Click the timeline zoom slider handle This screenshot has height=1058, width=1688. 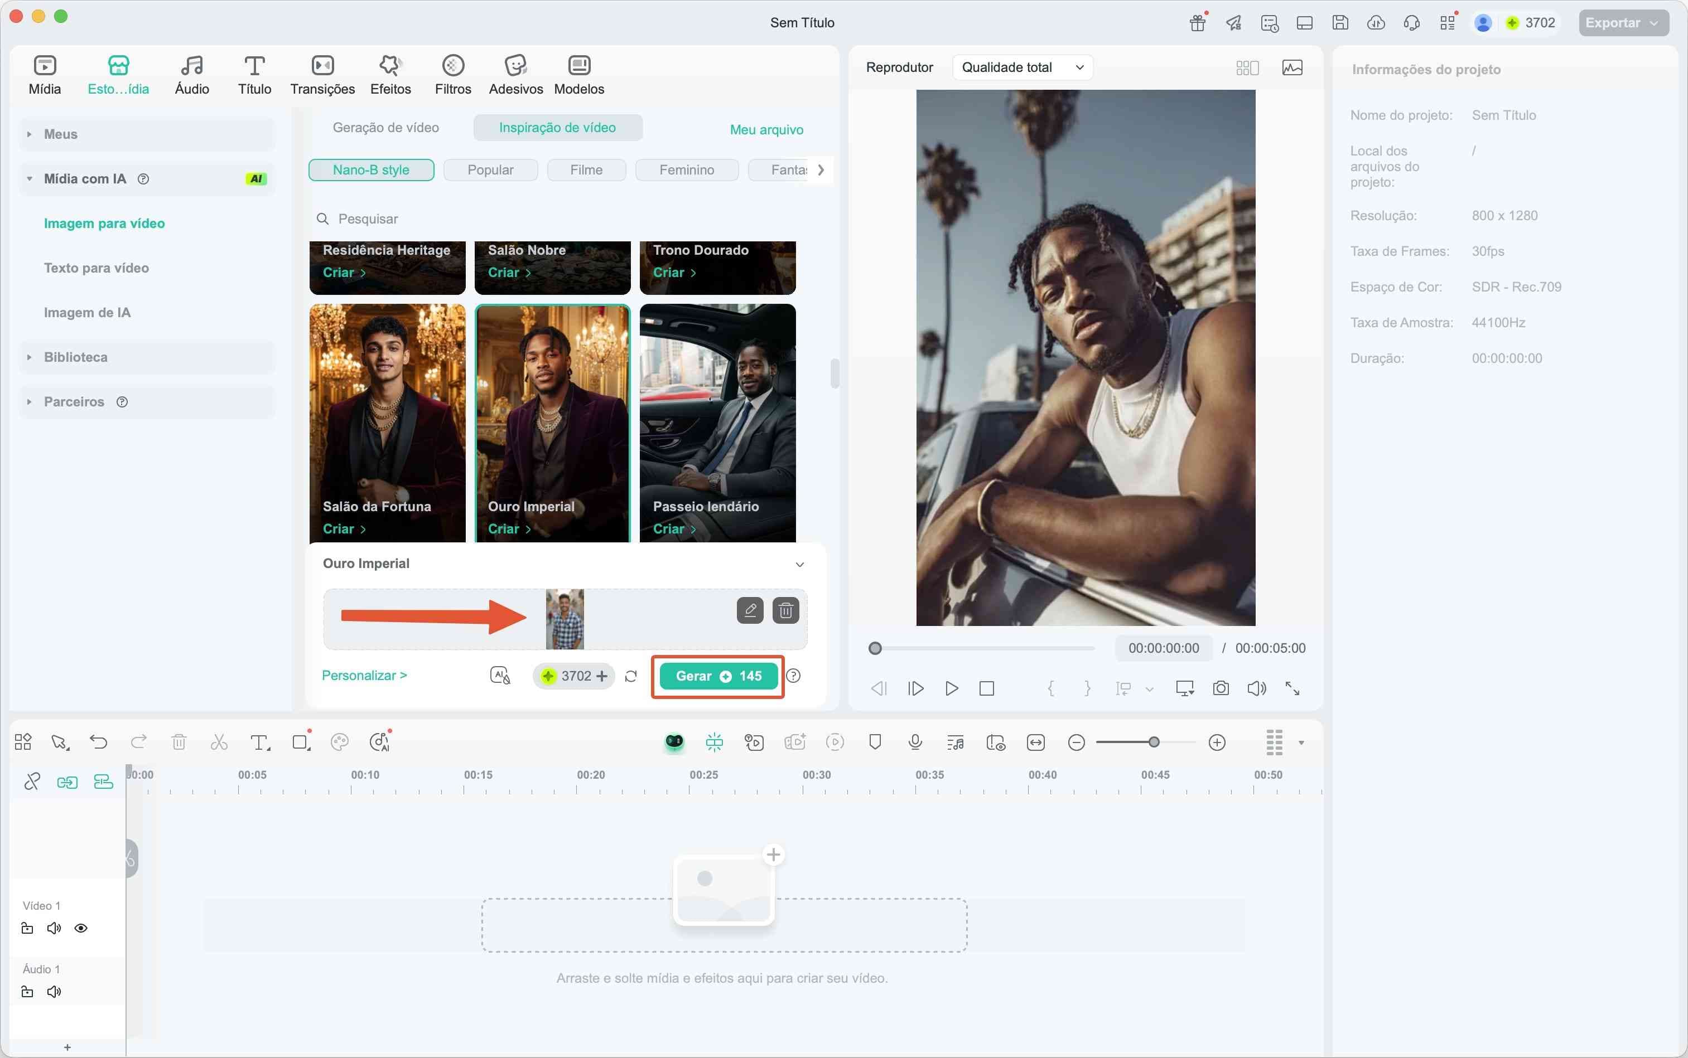[1154, 742]
